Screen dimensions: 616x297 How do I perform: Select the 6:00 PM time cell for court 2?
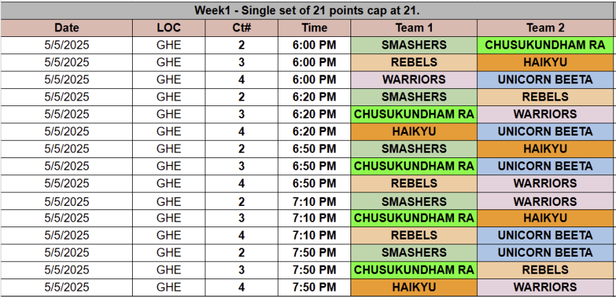(x=314, y=45)
